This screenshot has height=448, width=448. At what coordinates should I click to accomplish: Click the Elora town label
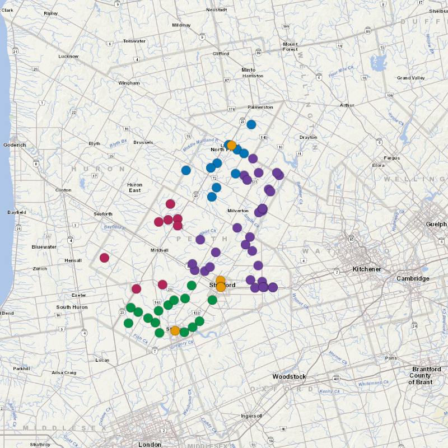[379, 165]
